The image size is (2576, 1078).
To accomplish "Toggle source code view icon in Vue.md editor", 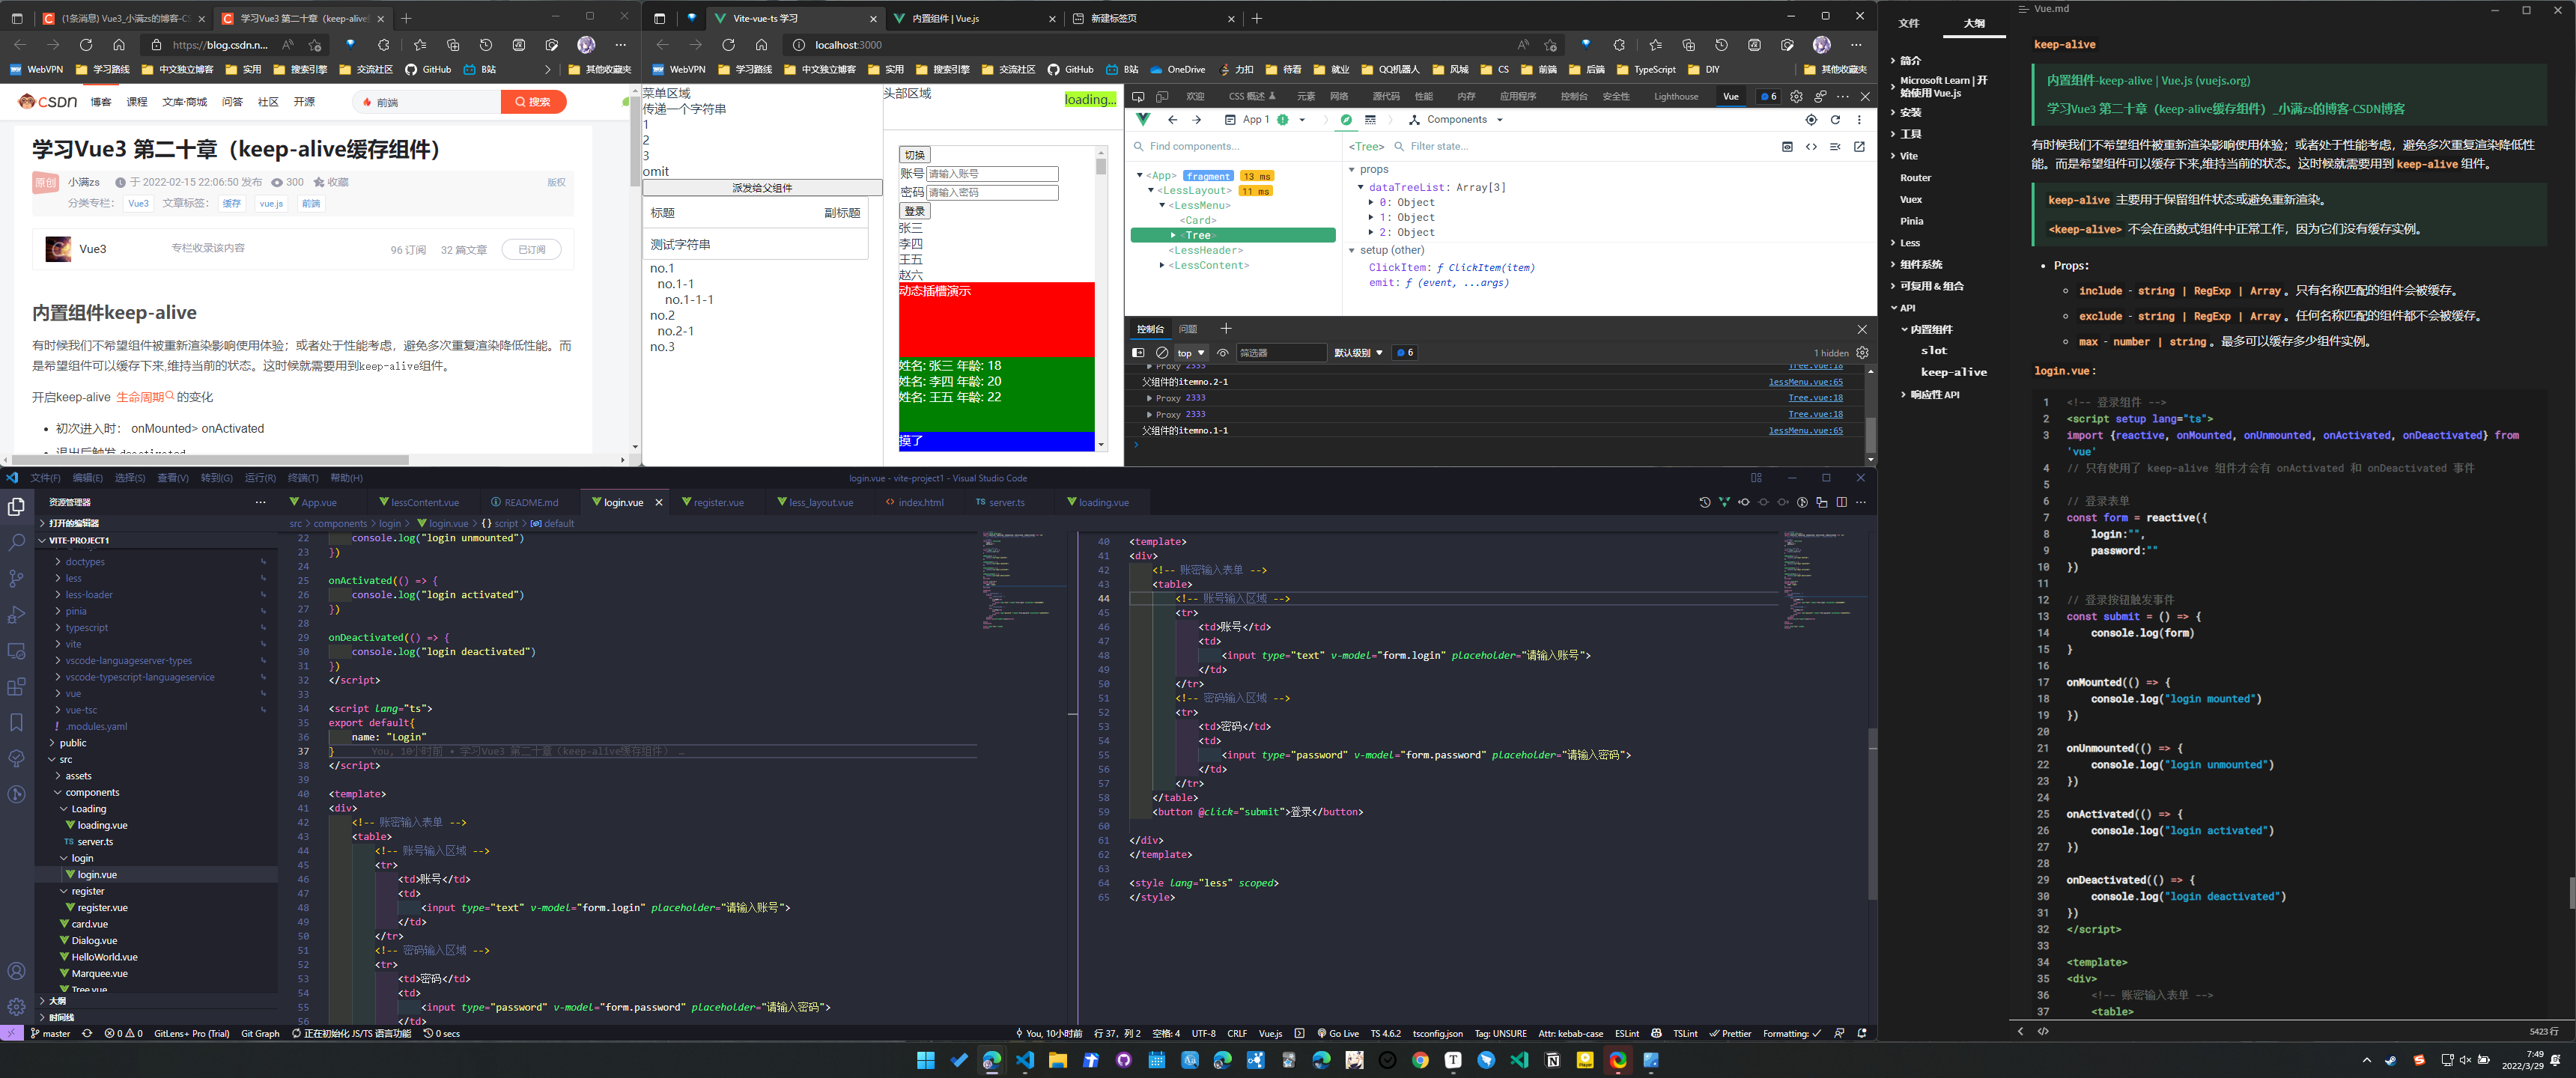I will (x=2043, y=1031).
